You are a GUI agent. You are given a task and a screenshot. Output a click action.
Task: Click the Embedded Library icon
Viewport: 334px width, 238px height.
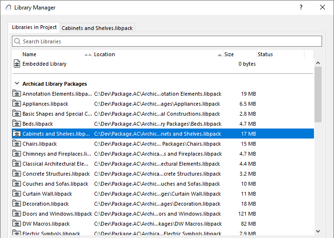tap(17, 64)
